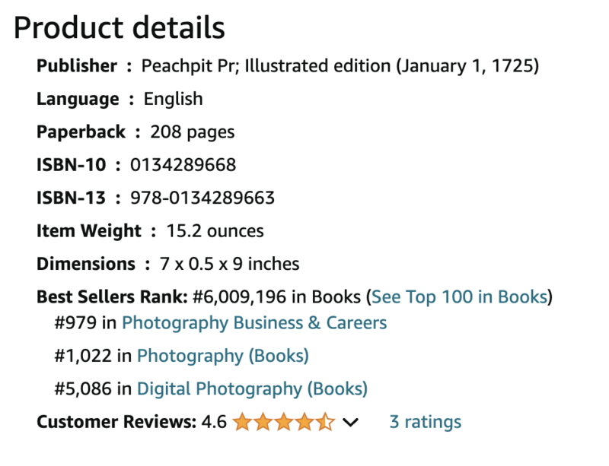This screenshot has width=609, height=466.
Task: Click the ISBN-10 number 0134289668
Action: point(183,165)
